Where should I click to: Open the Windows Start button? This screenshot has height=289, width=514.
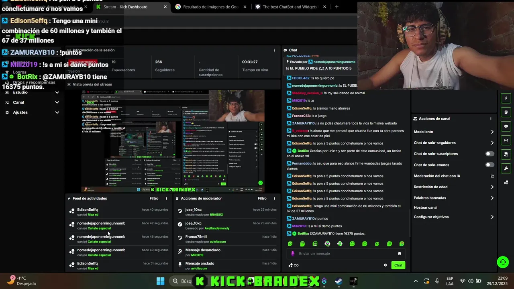(160, 281)
